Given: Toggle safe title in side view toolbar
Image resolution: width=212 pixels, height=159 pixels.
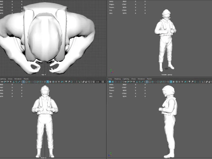Looking at the screenshot, I should [x=164, y=82].
